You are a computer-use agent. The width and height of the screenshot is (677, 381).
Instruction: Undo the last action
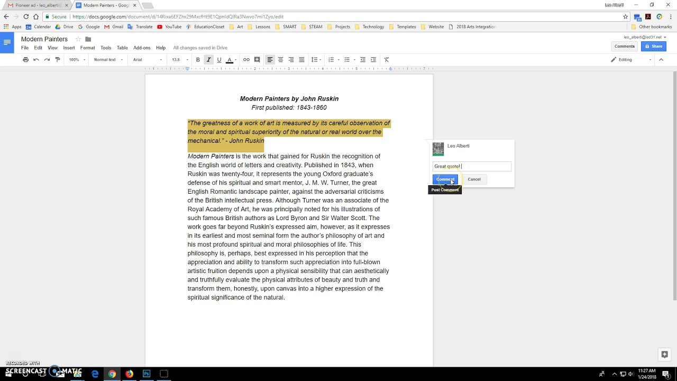(x=36, y=60)
